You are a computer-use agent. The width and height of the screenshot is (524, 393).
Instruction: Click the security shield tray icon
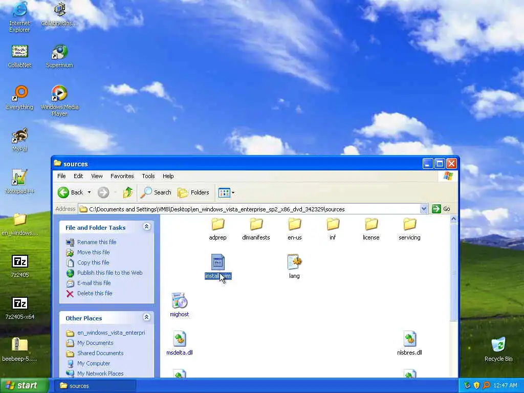click(476, 386)
